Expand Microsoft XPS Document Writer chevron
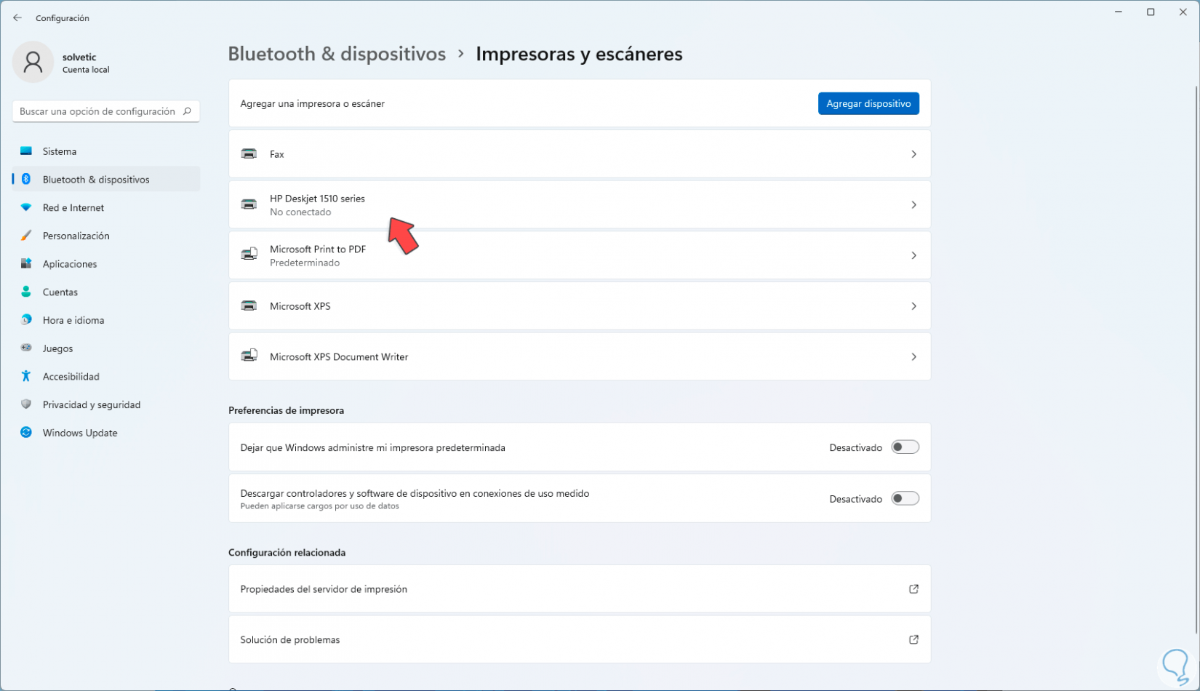This screenshot has height=691, width=1200. [913, 357]
